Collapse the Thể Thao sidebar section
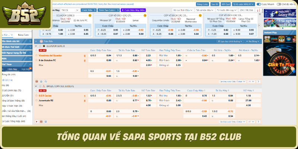The width and height of the screenshot is (298, 149). [16, 64]
